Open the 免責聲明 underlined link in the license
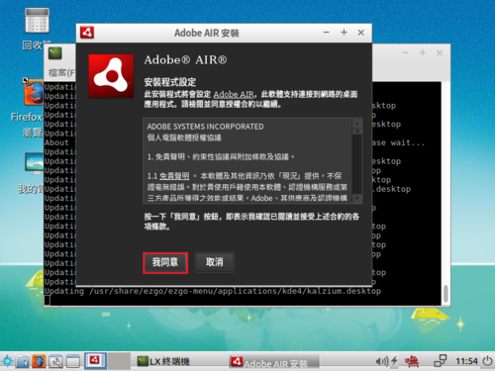This screenshot has height=371, width=495. click(174, 176)
